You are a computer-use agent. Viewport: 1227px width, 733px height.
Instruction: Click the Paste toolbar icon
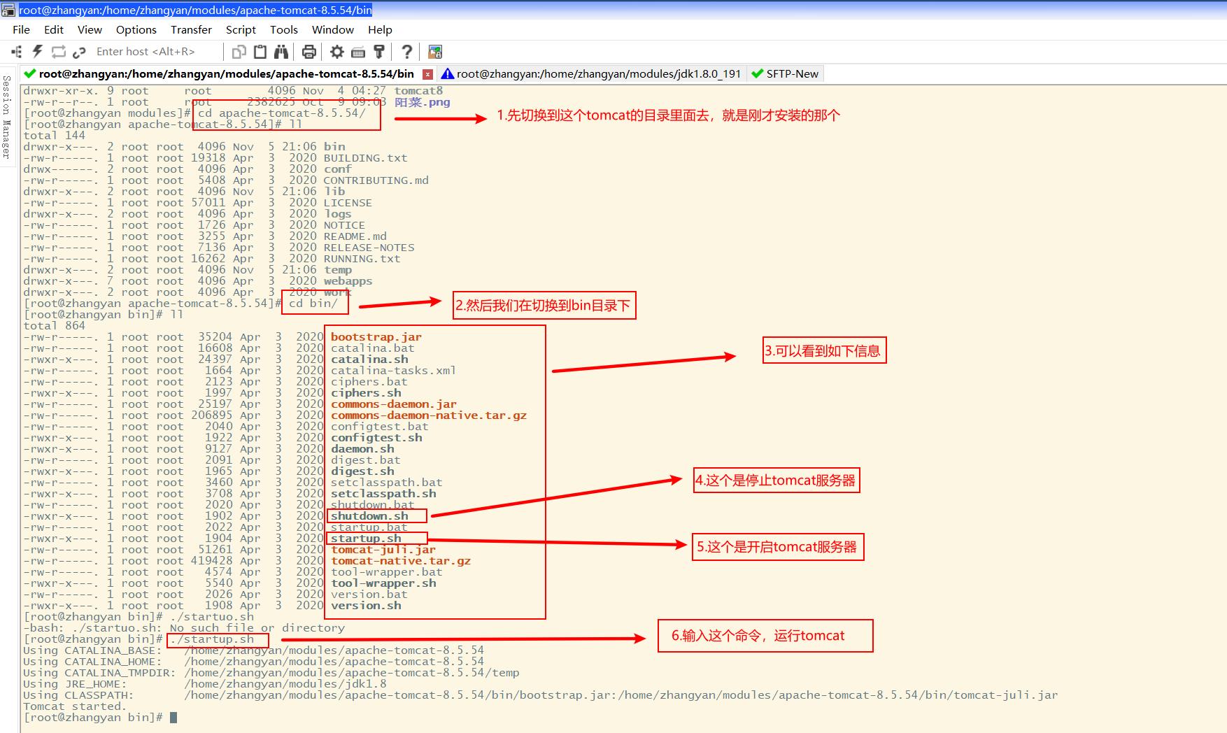tap(259, 52)
